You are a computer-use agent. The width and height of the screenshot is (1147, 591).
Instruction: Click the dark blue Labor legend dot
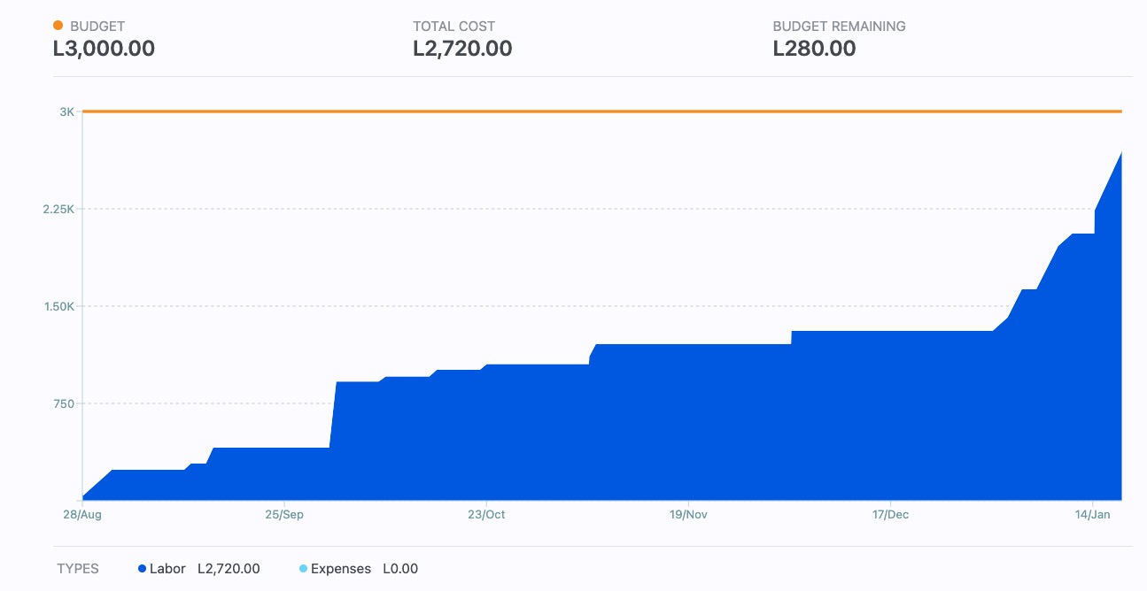(142, 569)
